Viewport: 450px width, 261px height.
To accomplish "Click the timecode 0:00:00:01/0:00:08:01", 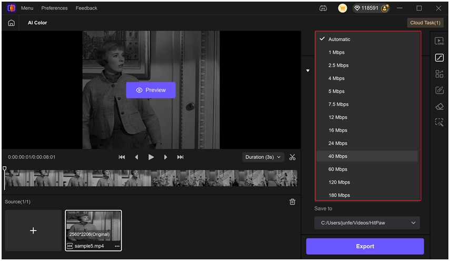I will pyautogui.click(x=32, y=157).
